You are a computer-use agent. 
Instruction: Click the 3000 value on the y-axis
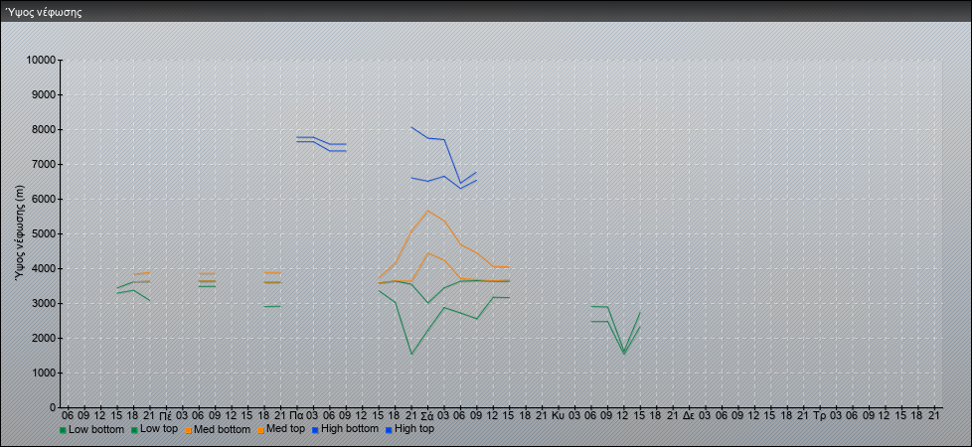click(44, 303)
